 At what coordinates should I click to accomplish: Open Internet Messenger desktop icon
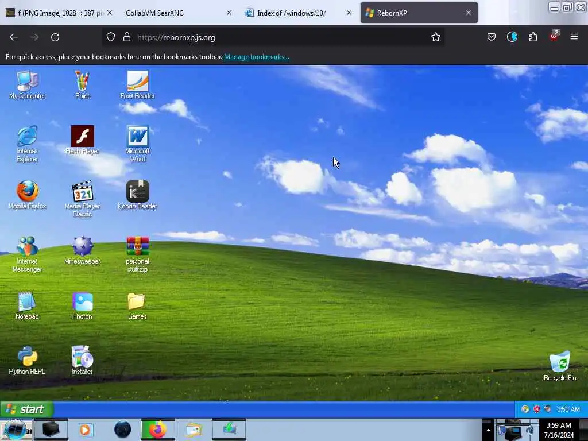tap(27, 254)
